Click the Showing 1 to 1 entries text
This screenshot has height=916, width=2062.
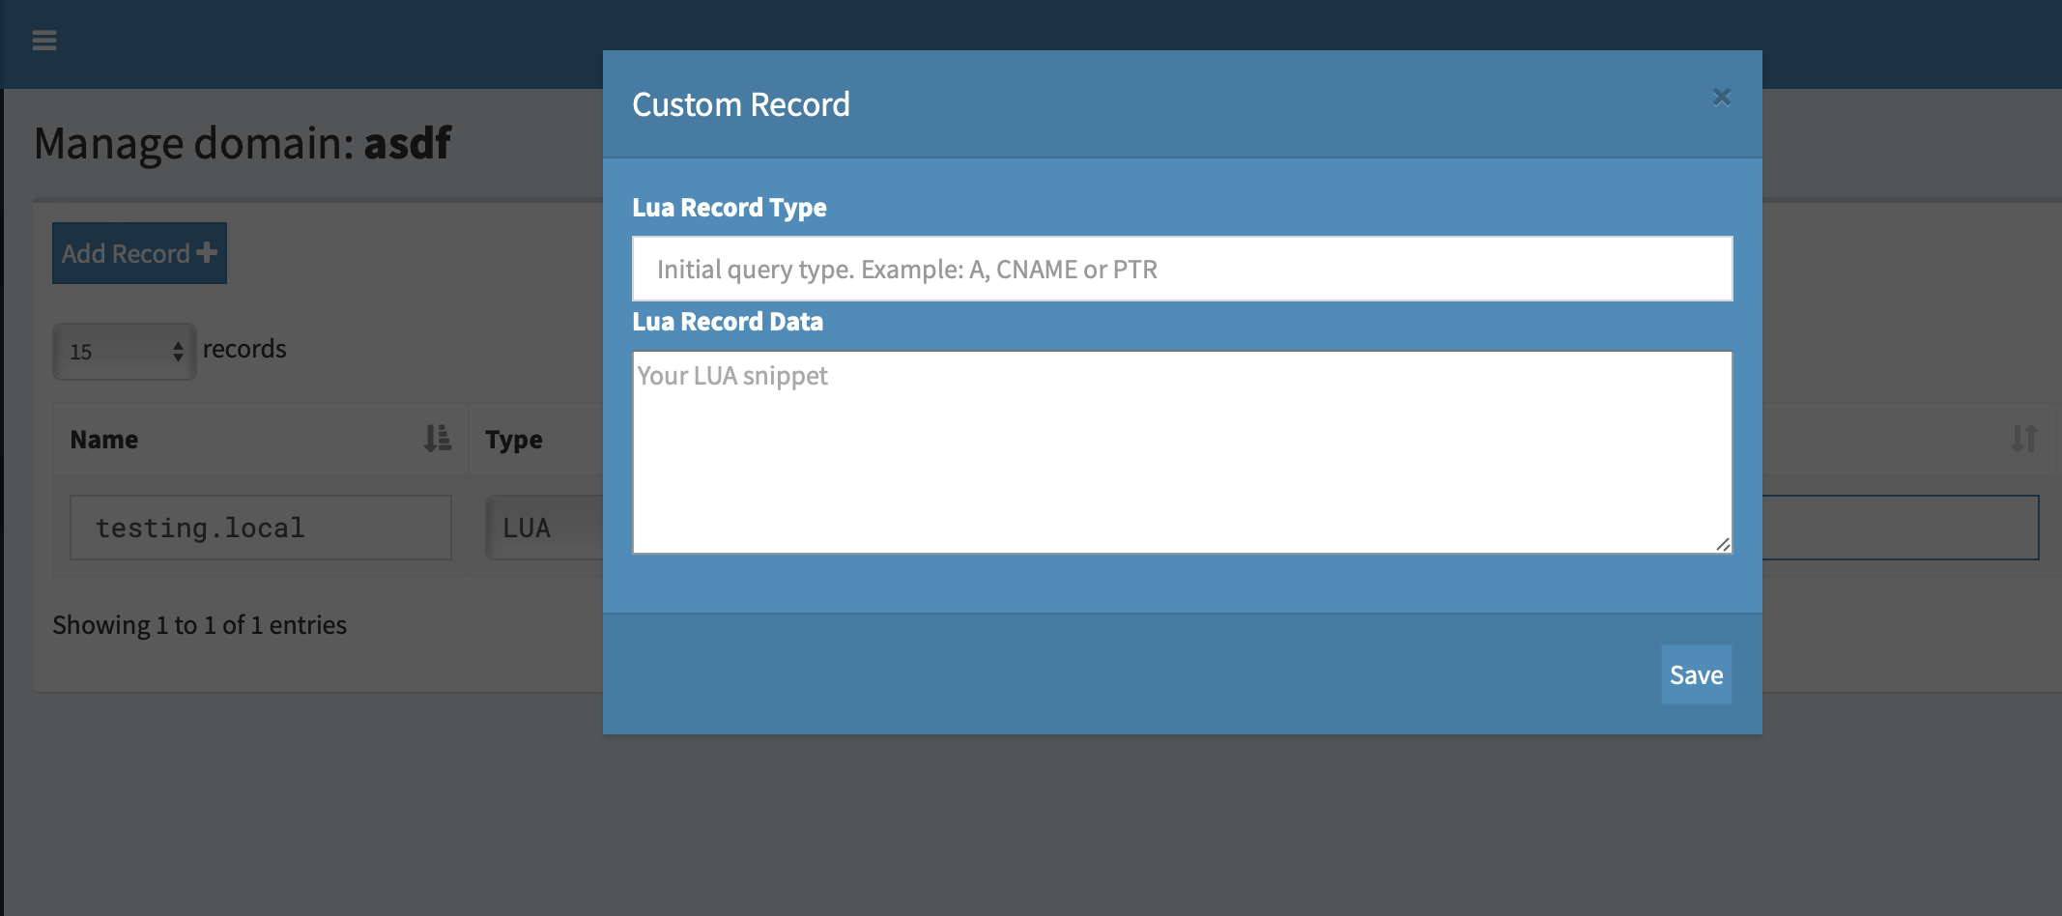199,624
